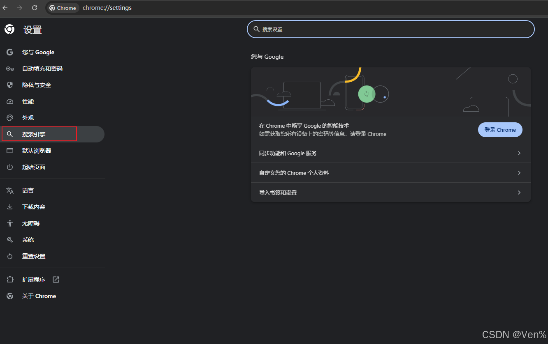Open 自定义您的 Chrome 个人资料 row

tap(390, 173)
